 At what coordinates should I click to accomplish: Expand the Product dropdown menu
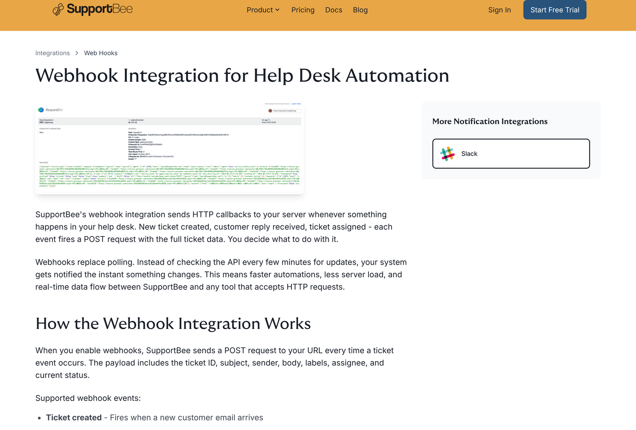tap(263, 10)
